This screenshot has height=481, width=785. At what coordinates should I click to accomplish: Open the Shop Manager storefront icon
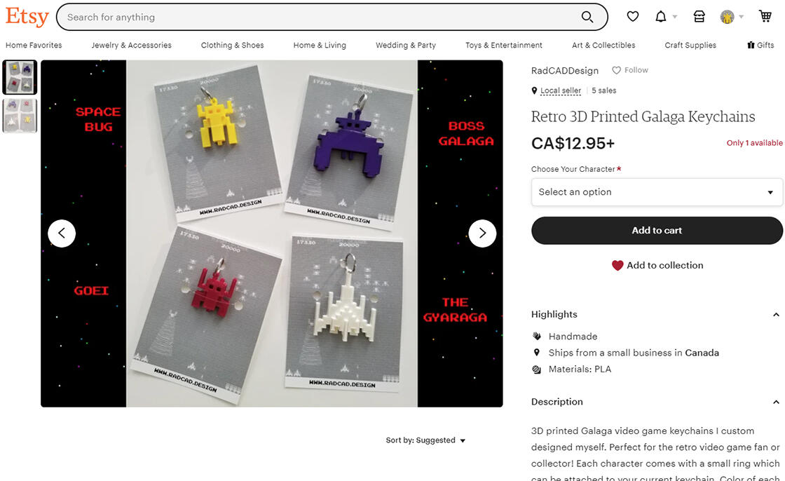point(699,17)
